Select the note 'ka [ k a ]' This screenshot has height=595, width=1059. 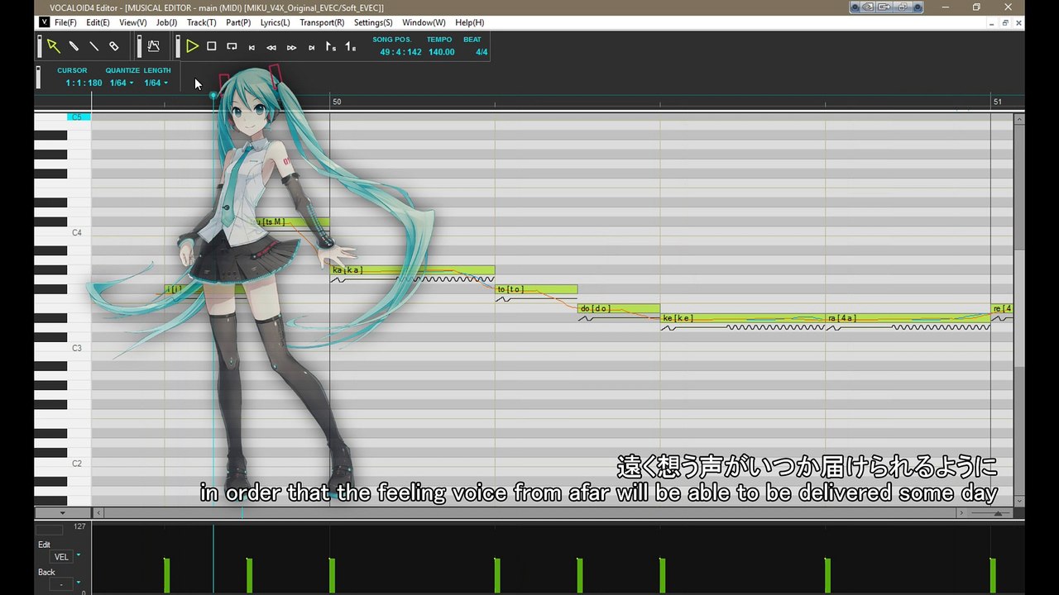tap(412, 270)
